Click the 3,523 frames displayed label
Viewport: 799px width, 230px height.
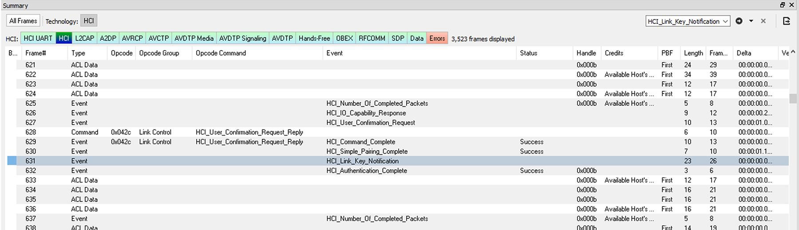click(483, 39)
